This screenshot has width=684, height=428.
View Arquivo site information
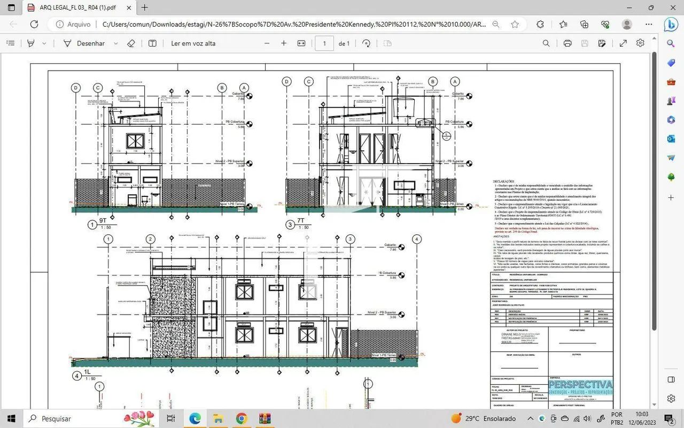pos(73,24)
